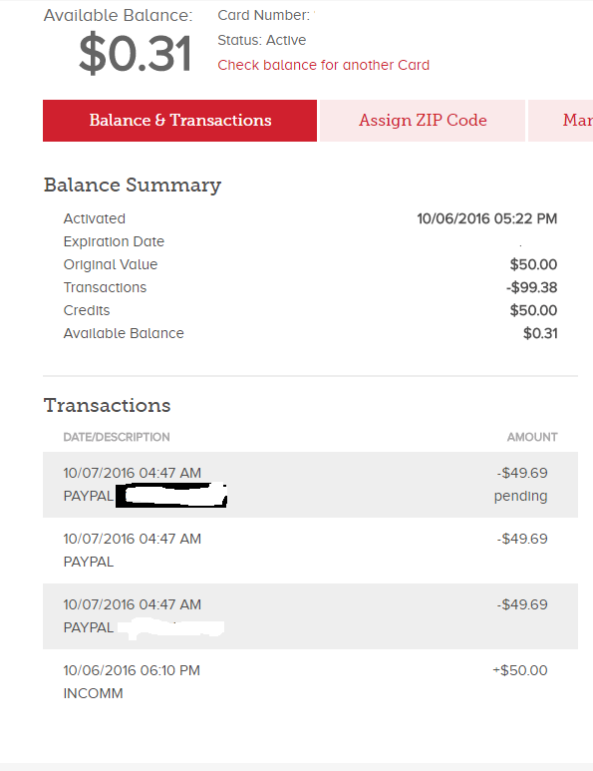Viewport: 593px width, 771px height.
Task: Switch to the Assign ZIP Code tab
Action: (423, 121)
